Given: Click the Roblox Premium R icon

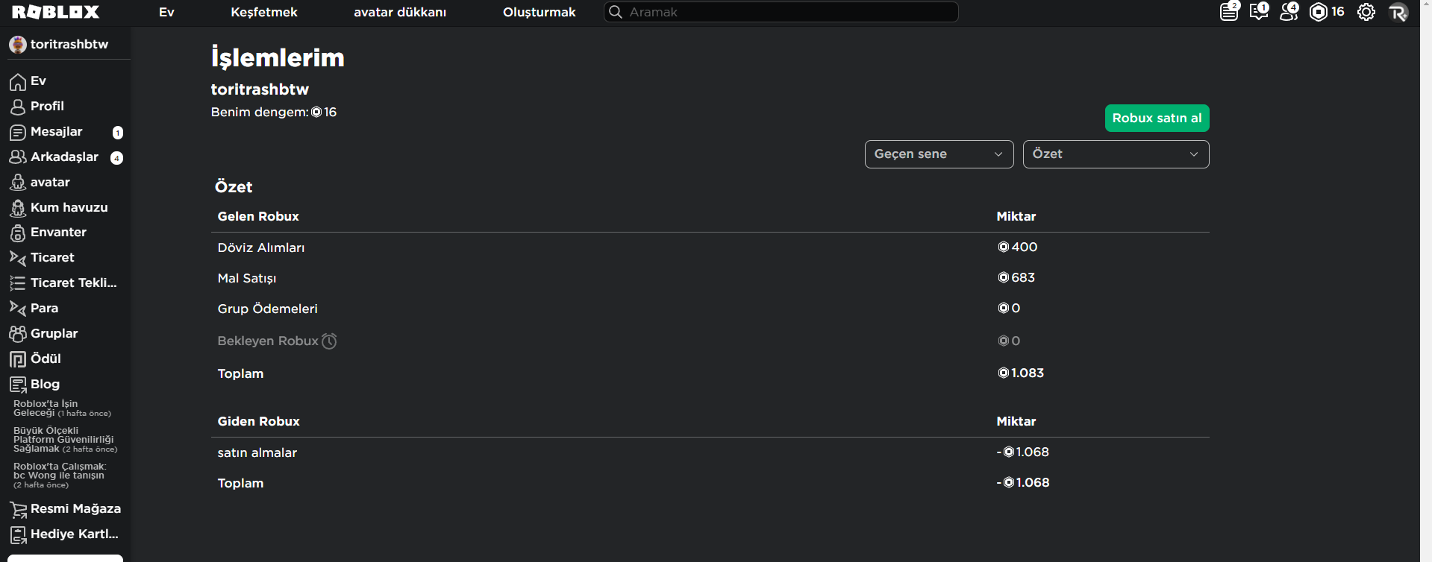Looking at the screenshot, I should tap(1398, 12).
